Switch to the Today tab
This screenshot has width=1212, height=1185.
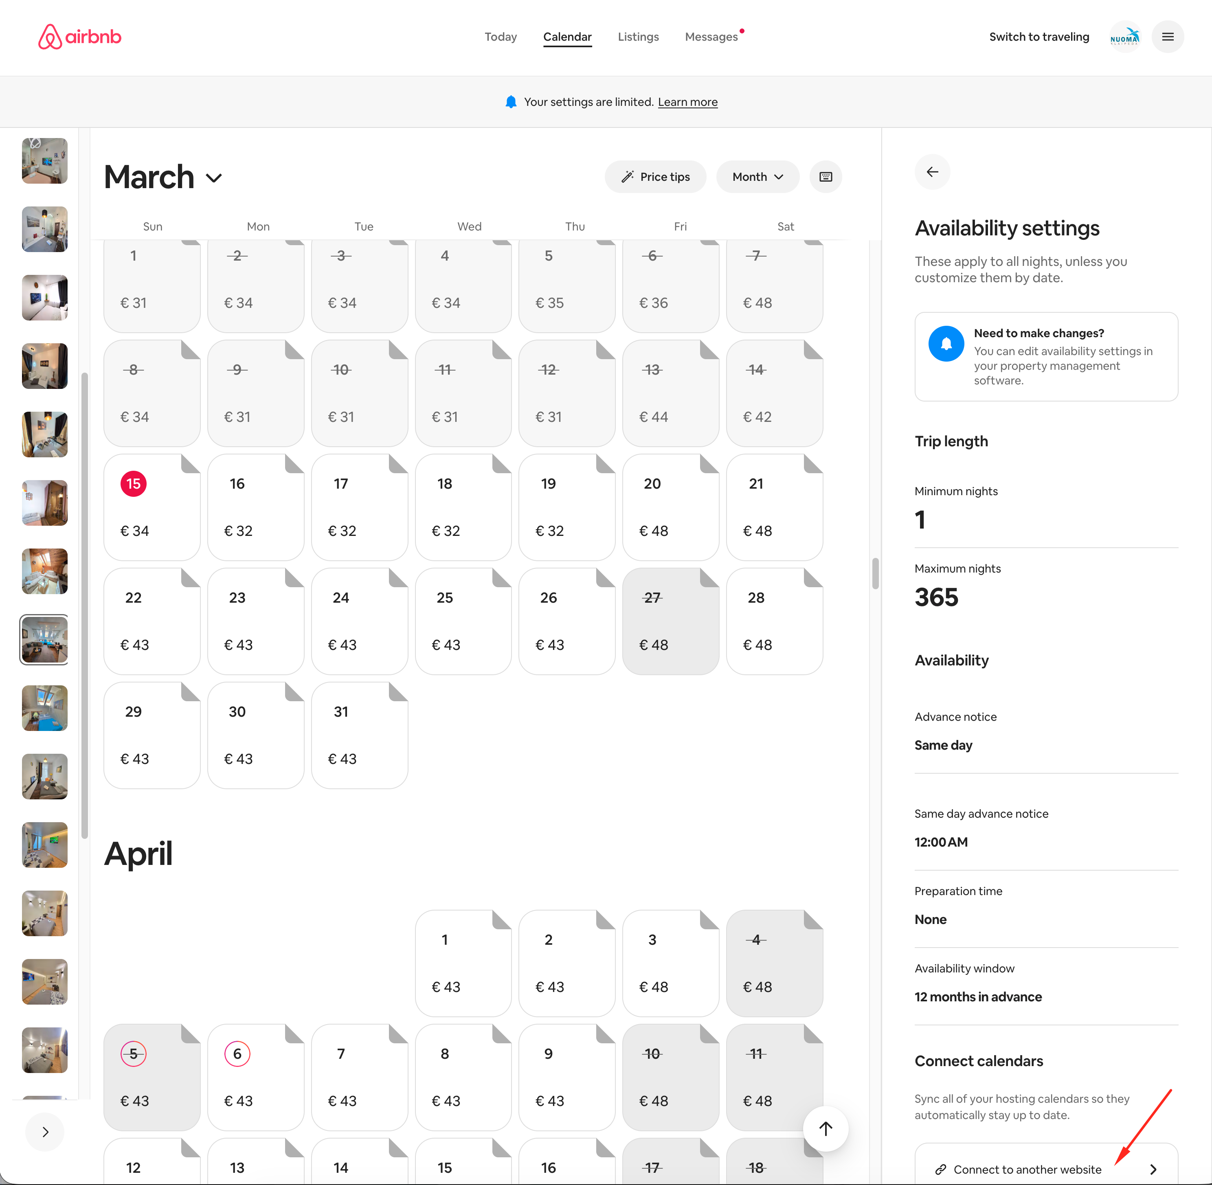[x=501, y=37]
